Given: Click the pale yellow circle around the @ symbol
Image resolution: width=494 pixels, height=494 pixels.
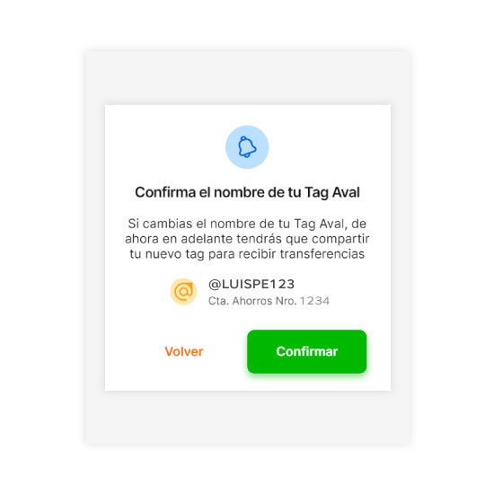Looking at the screenshot, I should point(183,291).
